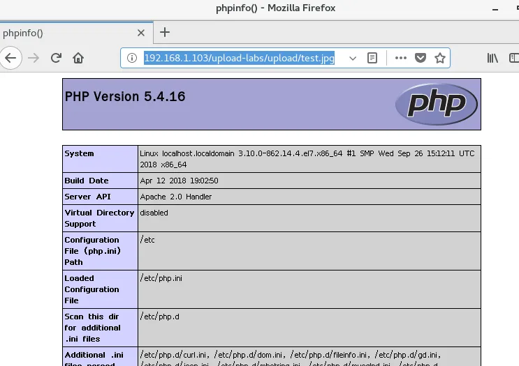Screen dimensions: 519x366
Task: Click the PHP Version 5.4.16 heading
Action: pos(125,96)
